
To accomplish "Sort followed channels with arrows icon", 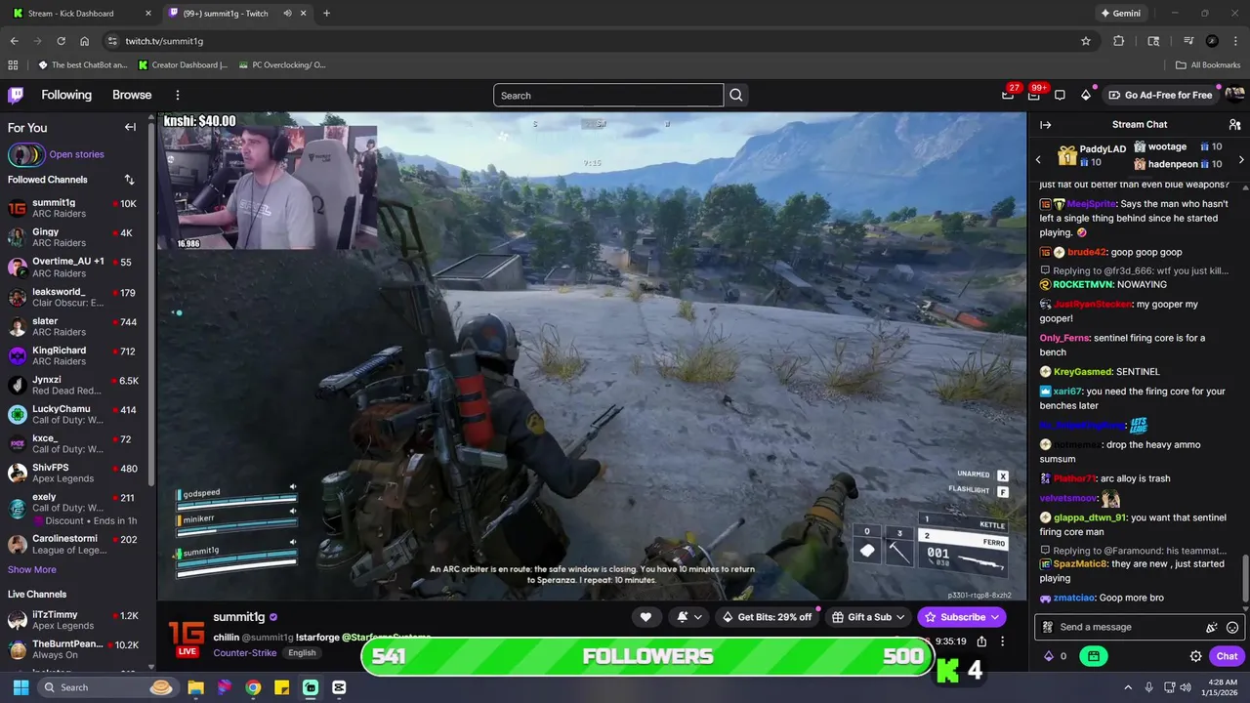I will click(x=129, y=180).
